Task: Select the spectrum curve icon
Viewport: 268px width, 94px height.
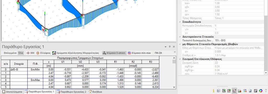Action: (234, 91)
